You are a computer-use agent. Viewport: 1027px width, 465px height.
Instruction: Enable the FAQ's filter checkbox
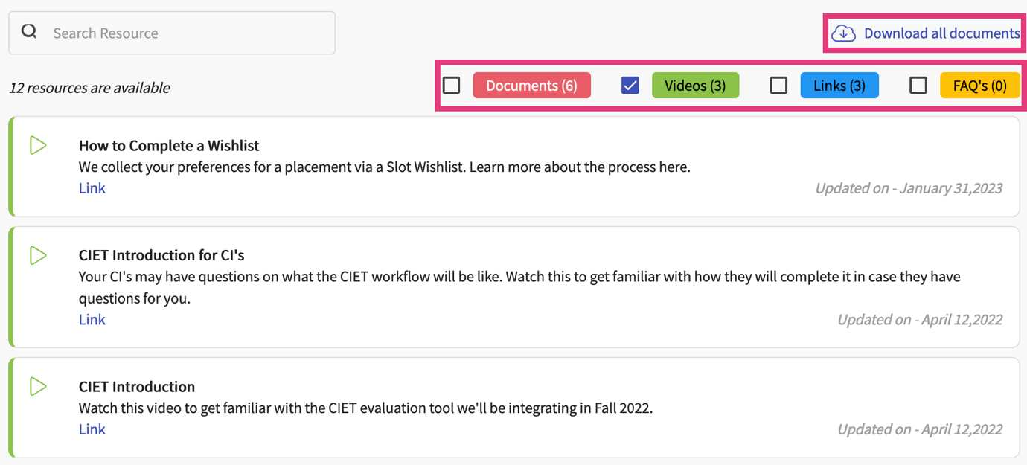(918, 85)
